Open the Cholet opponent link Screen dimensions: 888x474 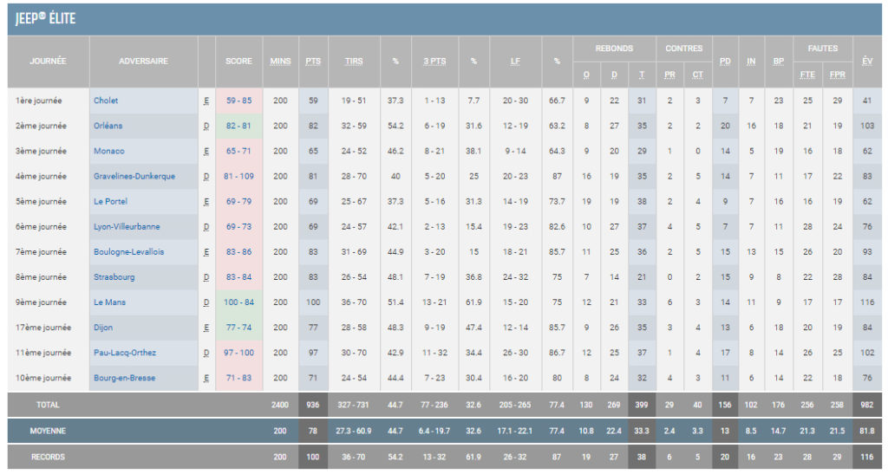click(x=106, y=101)
